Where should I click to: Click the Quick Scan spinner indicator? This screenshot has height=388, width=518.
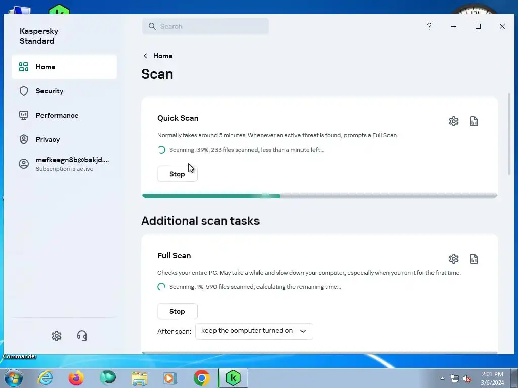(x=161, y=150)
